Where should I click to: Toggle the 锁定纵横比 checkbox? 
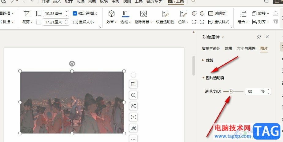(75, 13)
